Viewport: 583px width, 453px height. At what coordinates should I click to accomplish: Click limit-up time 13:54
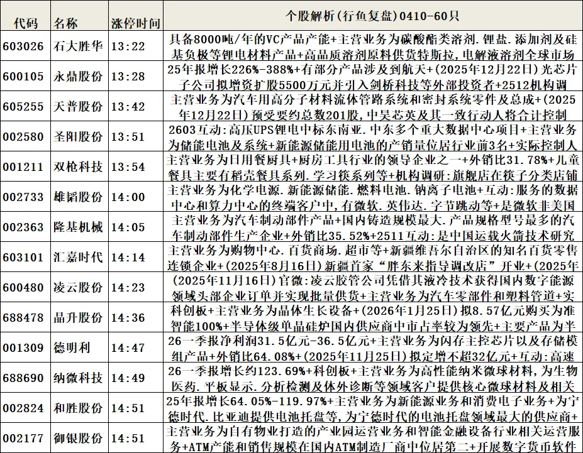tap(128, 166)
